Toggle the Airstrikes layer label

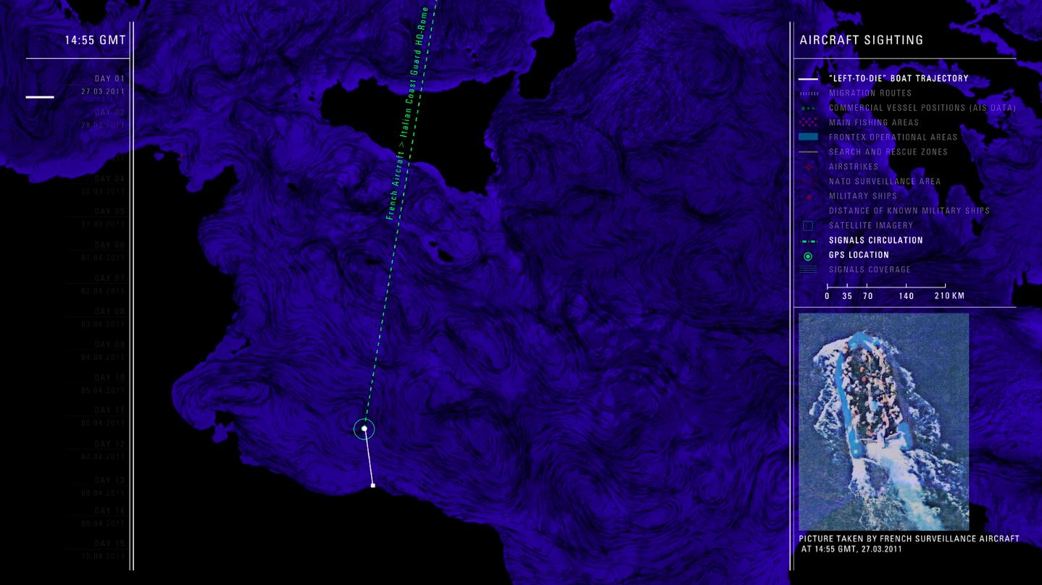pos(854,167)
